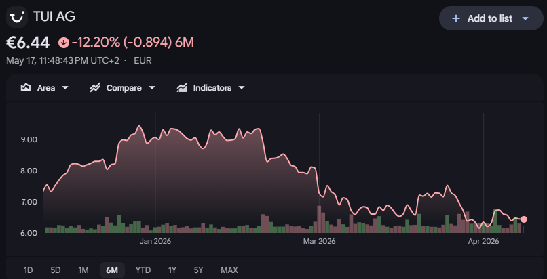Click the Area chart type icon
The image size is (547, 279).
click(26, 87)
